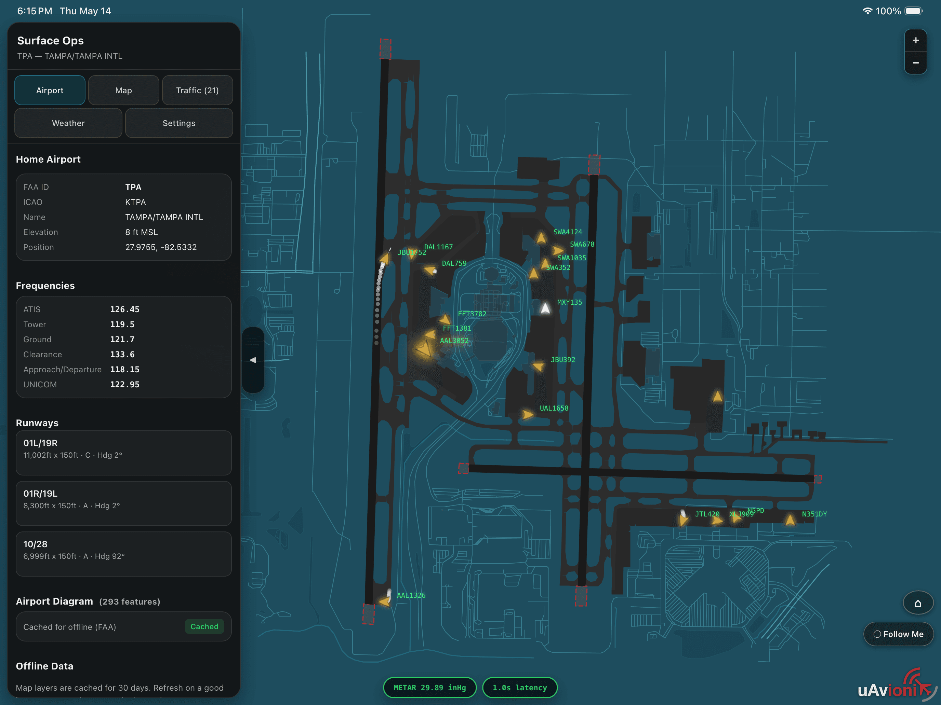The width and height of the screenshot is (941, 705).
Task: Open the Map tab
Action: point(123,90)
